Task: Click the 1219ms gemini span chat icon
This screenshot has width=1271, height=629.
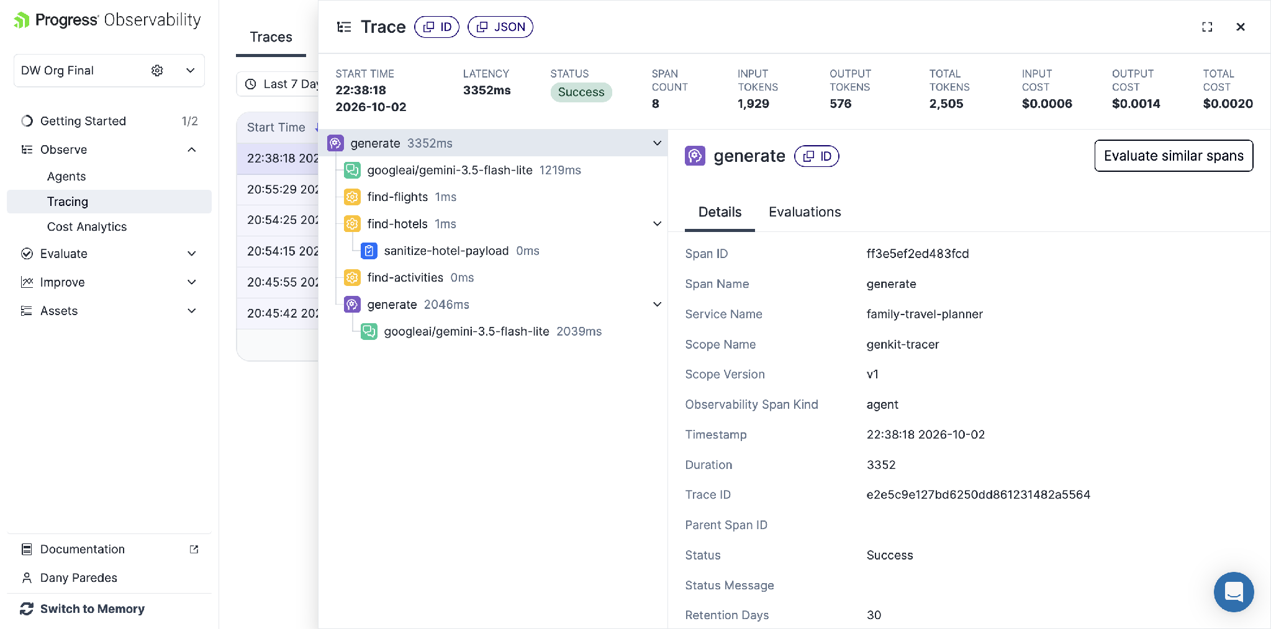Action: pos(352,170)
